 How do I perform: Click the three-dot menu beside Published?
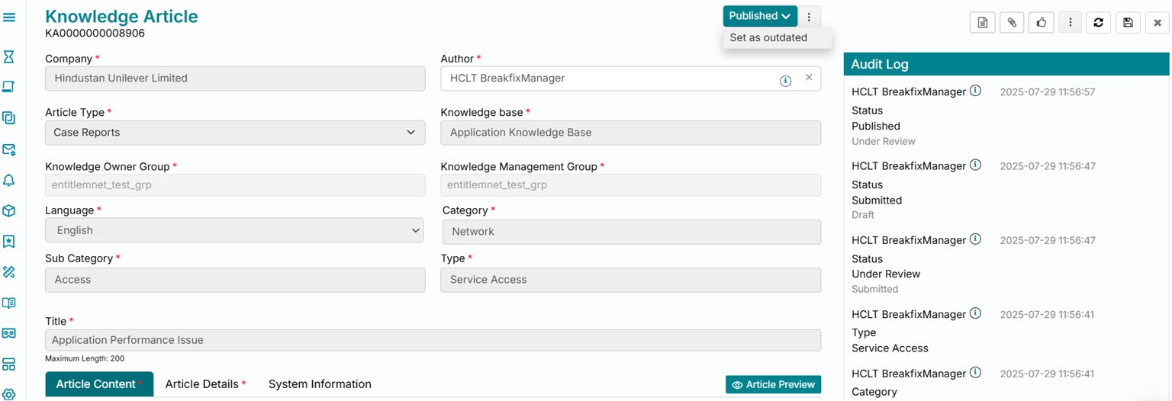tap(810, 16)
